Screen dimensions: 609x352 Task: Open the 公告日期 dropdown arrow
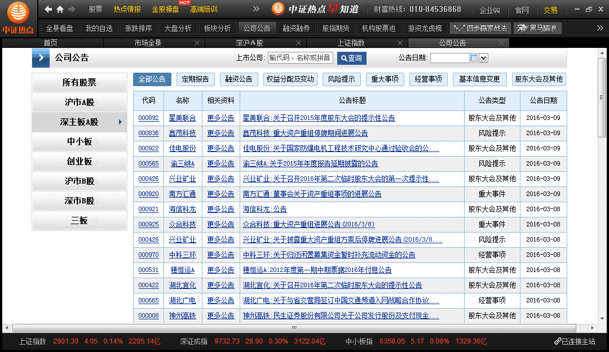point(484,58)
